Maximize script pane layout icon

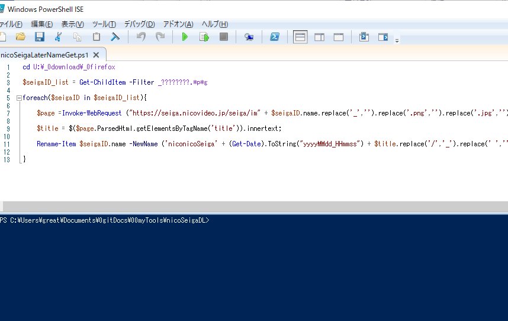coord(339,37)
